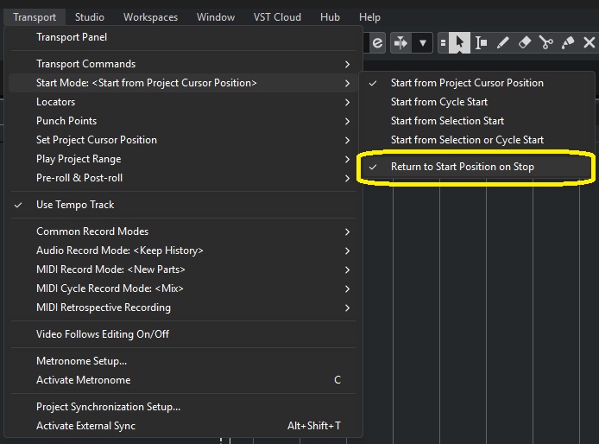This screenshot has height=444, width=599.
Task: Expand the Play Project Range submenu
Action: [183, 159]
